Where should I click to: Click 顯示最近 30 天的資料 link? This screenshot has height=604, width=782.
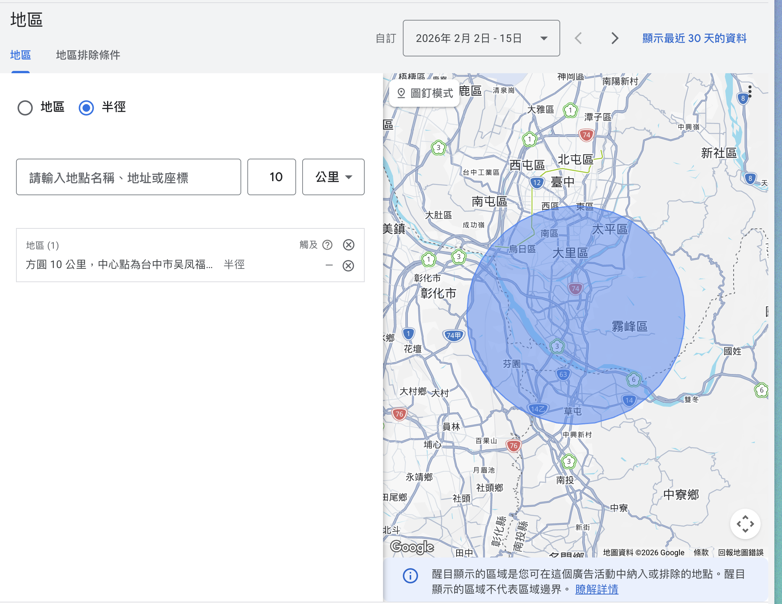(x=694, y=38)
